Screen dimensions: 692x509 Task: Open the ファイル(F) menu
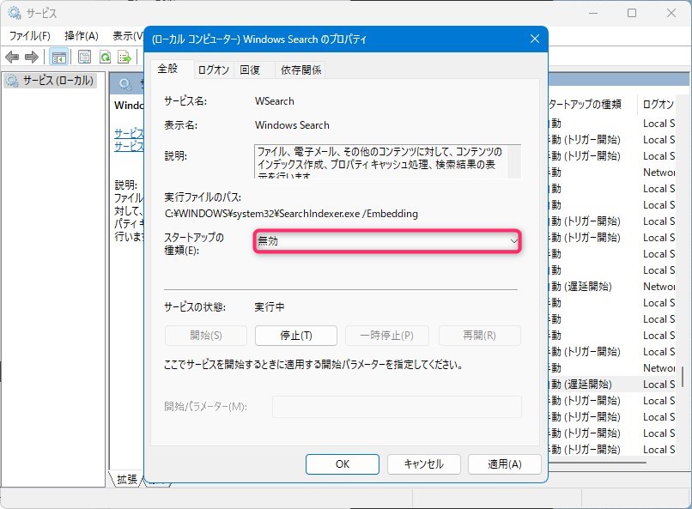pos(30,36)
